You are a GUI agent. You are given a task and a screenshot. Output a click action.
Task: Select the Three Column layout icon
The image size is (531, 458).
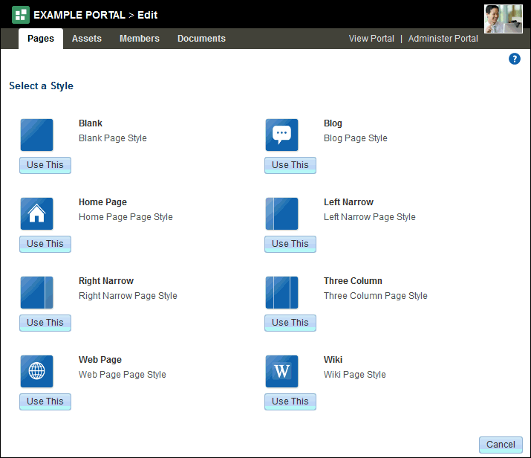pos(281,292)
